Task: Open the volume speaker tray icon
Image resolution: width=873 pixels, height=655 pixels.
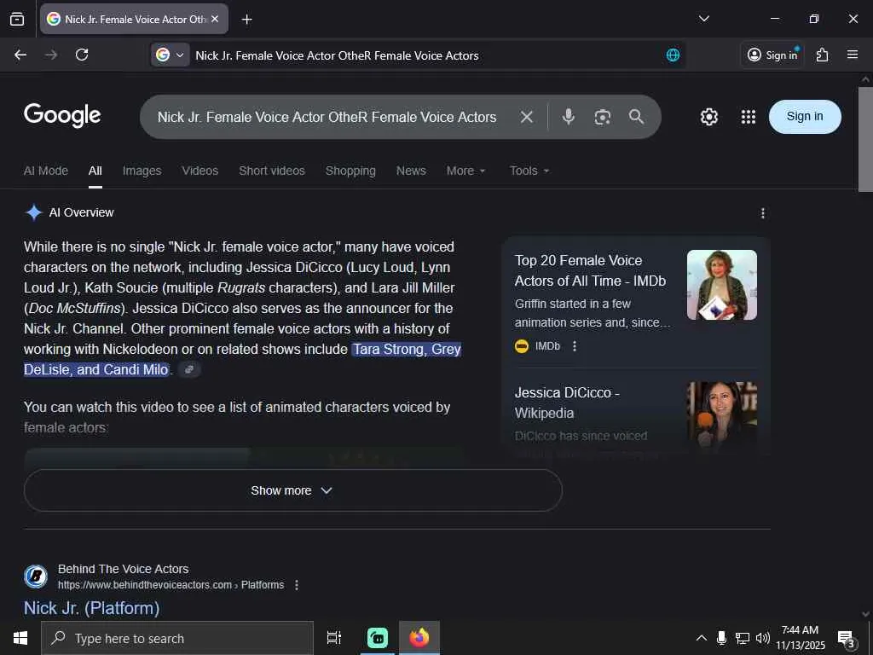Action: coord(762,638)
